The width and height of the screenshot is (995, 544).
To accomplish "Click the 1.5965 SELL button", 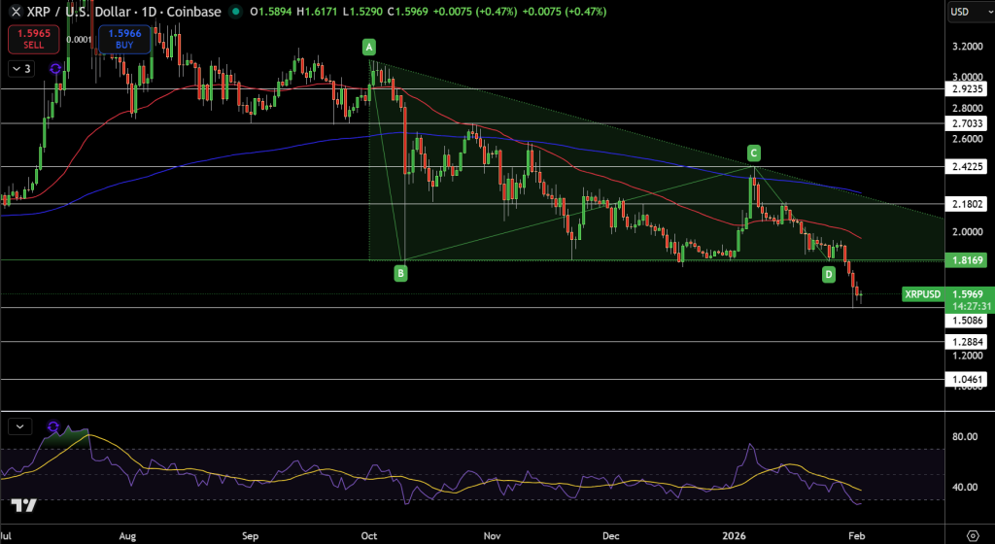I will (34, 39).
